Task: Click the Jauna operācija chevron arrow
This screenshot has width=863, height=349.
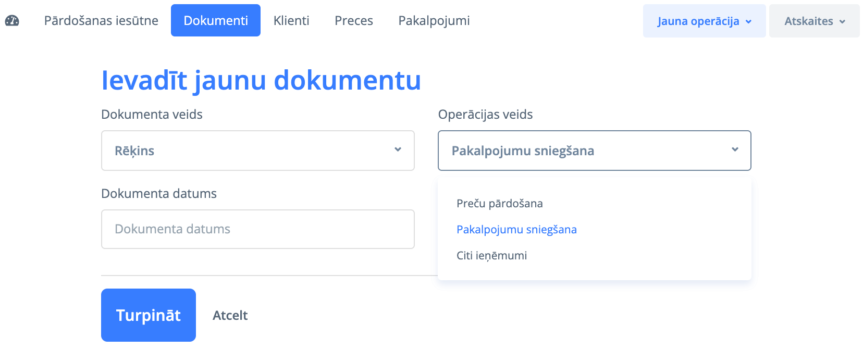Action: (x=749, y=22)
